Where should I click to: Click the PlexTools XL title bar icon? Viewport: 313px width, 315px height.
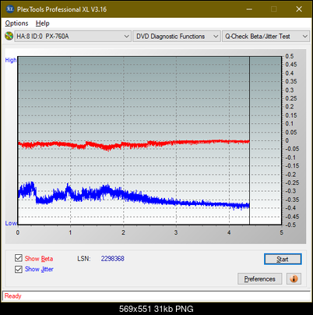pos(10,9)
